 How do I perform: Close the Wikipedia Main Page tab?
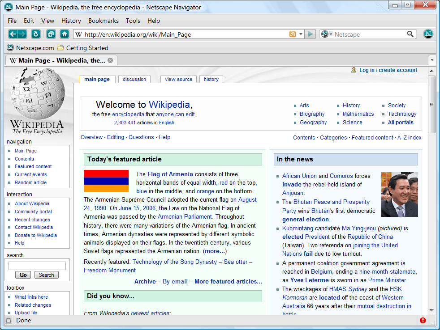coord(110,60)
